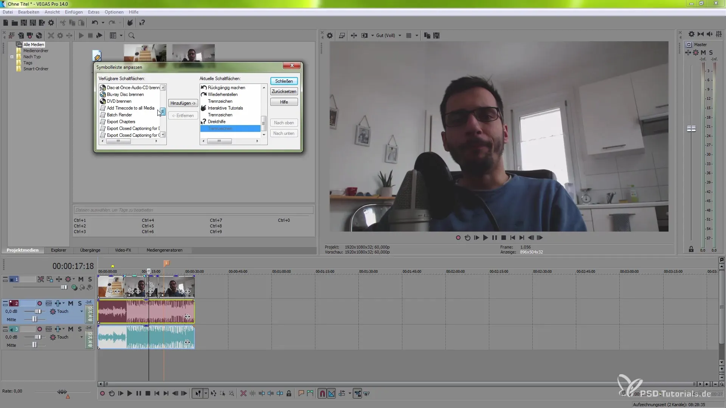Open the overlays grid dropdown arrow in preview
726x408 pixels.
coord(417,36)
